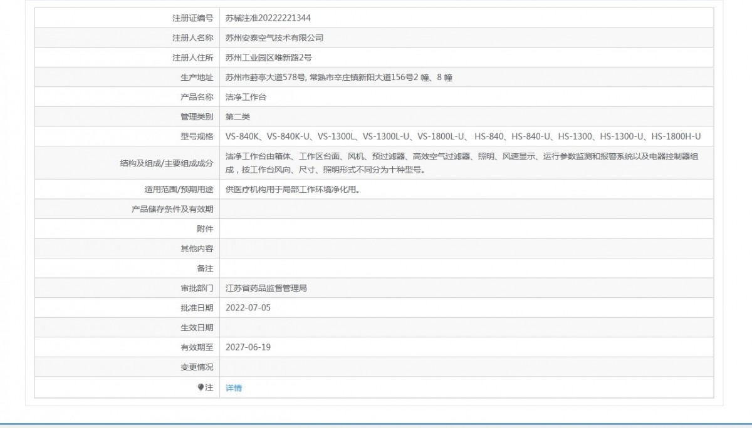Click the 产品储存条件及有效期 label

click(172, 209)
